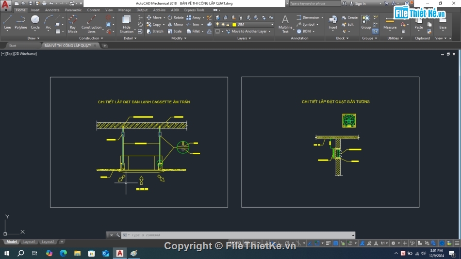Open the Multiline Text tool
This screenshot has width=461, height=259.
point(285,24)
